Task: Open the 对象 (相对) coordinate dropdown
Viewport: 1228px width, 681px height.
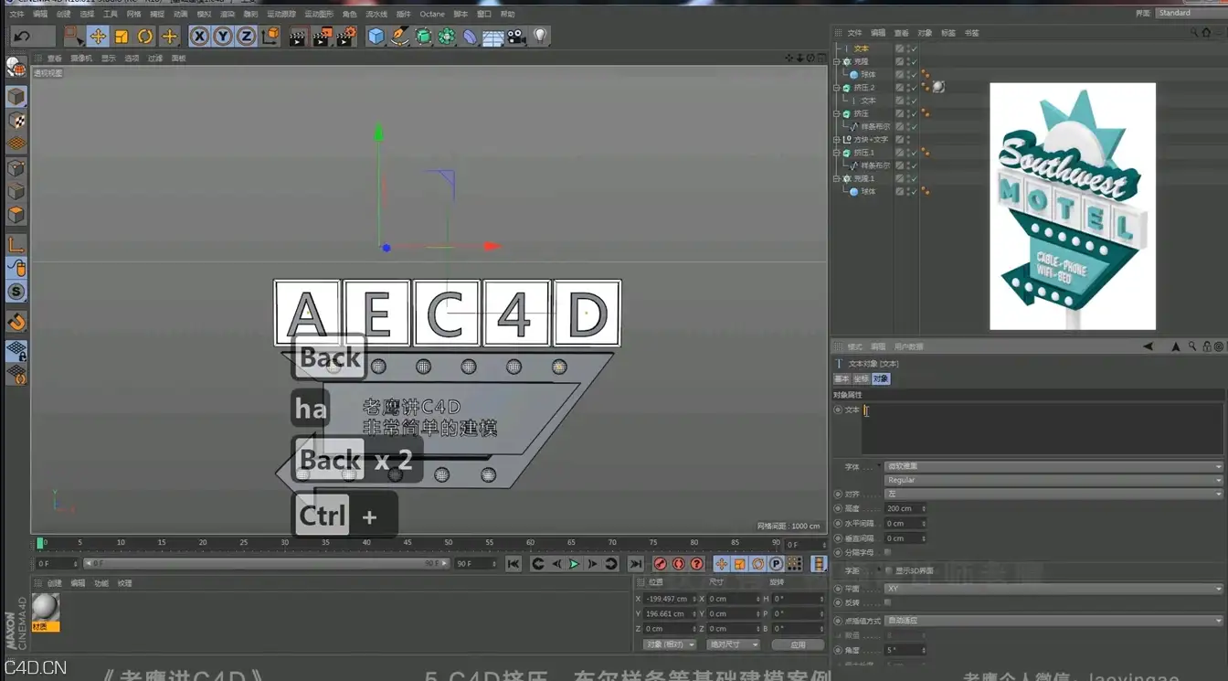Action: pyautogui.click(x=669, y=644)
